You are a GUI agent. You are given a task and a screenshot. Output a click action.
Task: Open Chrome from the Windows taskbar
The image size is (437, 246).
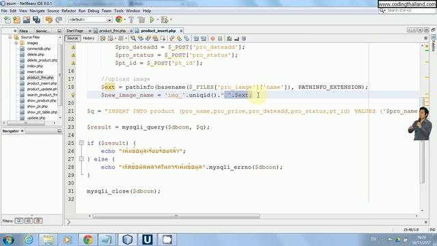(x=88, y=240)
